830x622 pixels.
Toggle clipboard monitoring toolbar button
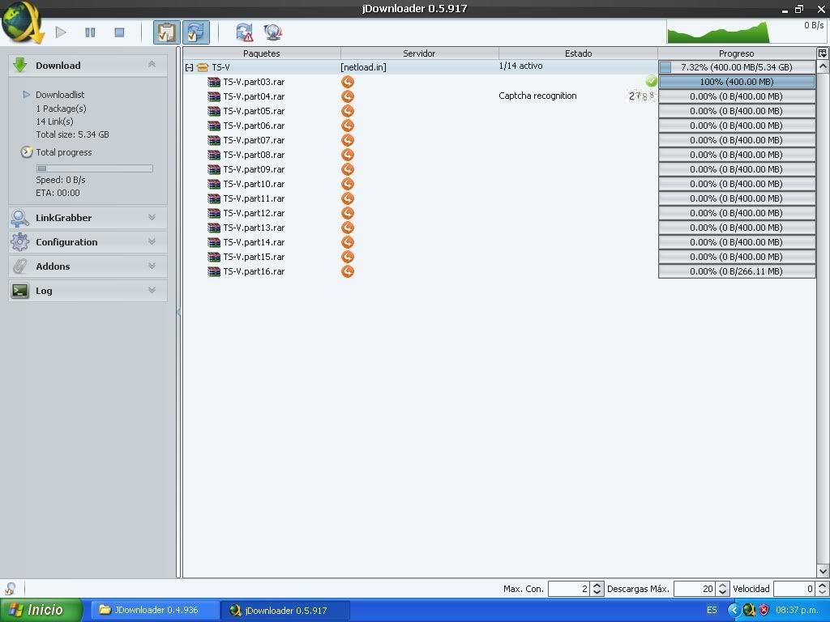[167, 32]
